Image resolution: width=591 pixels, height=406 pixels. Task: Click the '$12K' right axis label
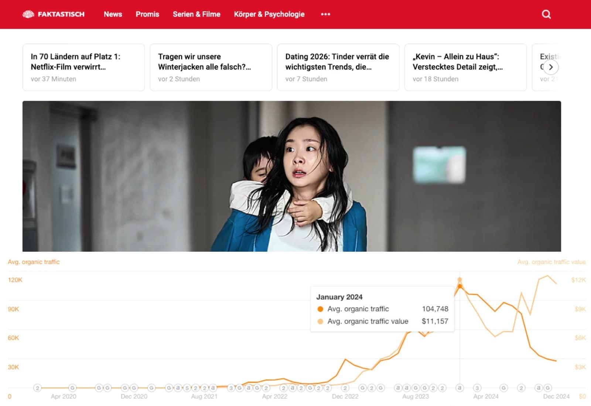tap(578, 280)
